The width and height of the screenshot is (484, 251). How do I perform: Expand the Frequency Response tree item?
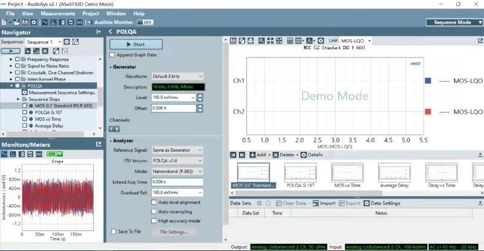(11, 60)
